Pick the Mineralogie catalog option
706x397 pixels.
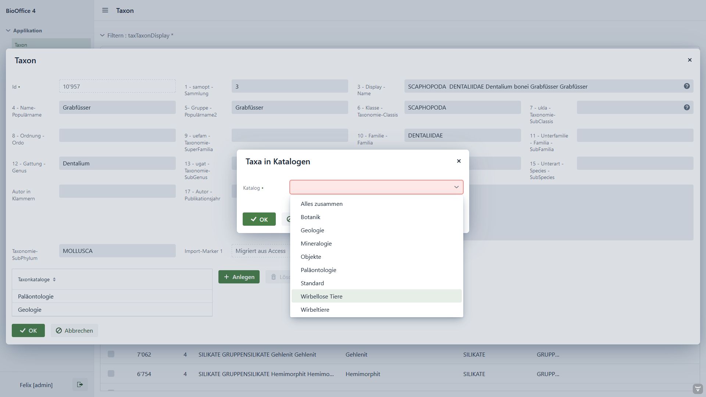tap(316, 243)
